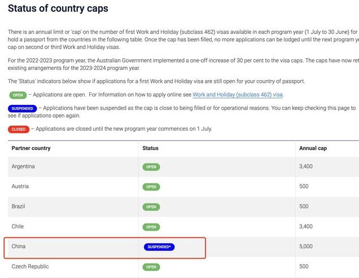Click Czech Republic's OPEN status badge

151,267
